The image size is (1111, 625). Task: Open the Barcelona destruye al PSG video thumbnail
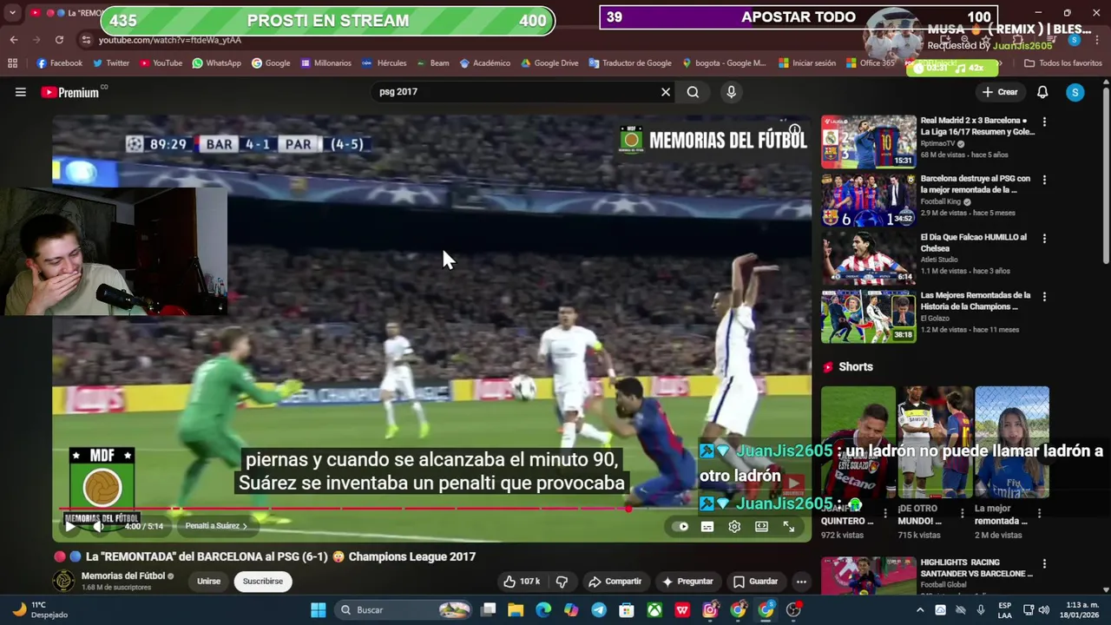(869, 200)
